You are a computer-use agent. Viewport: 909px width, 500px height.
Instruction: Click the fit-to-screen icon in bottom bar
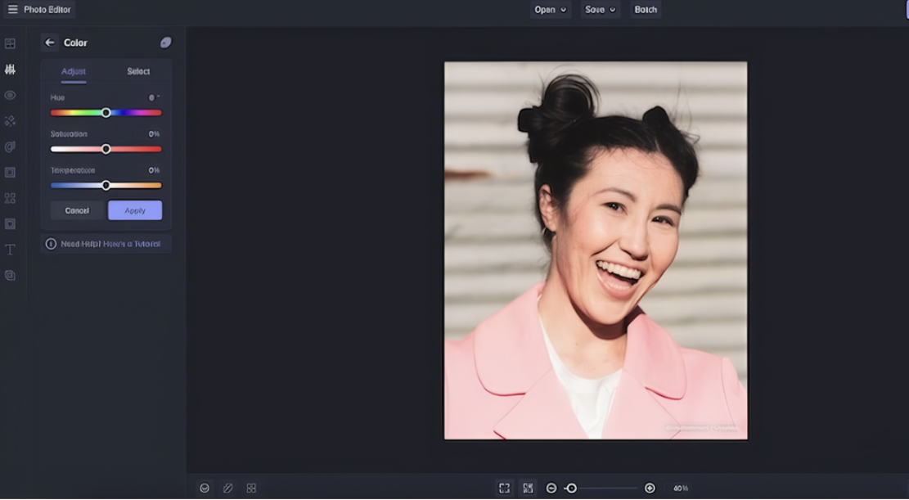pos(504,489)
